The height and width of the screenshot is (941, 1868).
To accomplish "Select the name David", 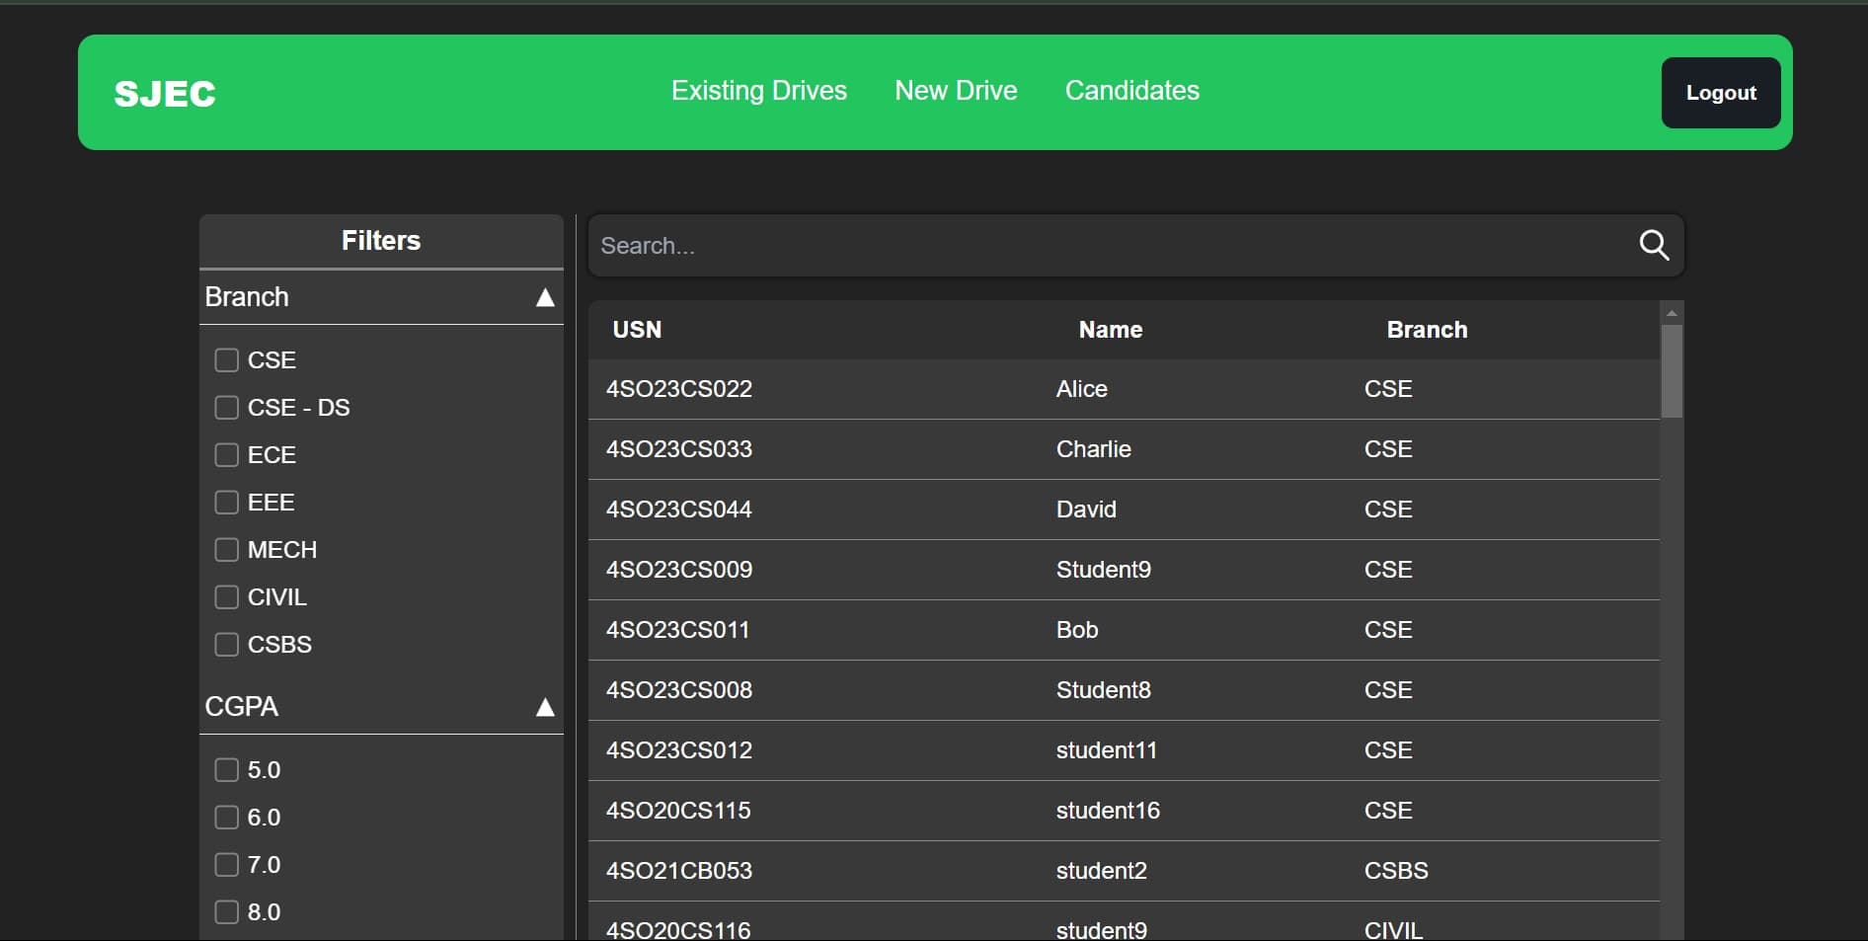I will coord(1086,510).
